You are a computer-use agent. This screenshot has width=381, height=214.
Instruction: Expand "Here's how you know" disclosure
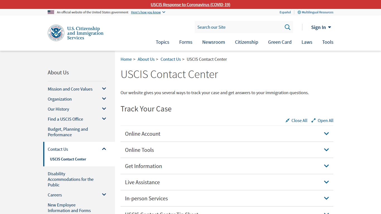(x=148, y=12)
